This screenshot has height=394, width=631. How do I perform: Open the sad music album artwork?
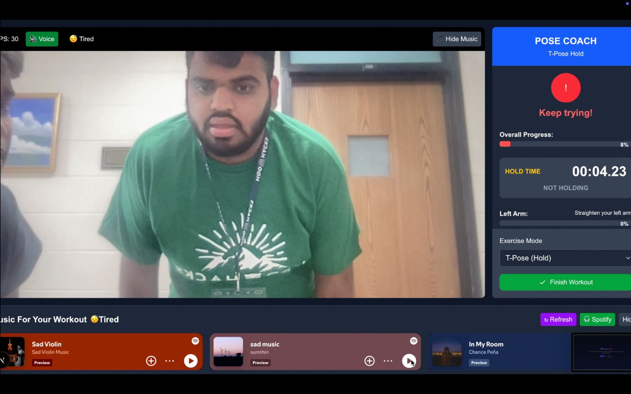(x=228, y=351)
